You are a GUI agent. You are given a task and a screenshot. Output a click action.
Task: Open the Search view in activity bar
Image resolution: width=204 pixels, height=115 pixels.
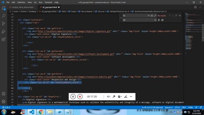pyautogui.click(x=4, y=16)
